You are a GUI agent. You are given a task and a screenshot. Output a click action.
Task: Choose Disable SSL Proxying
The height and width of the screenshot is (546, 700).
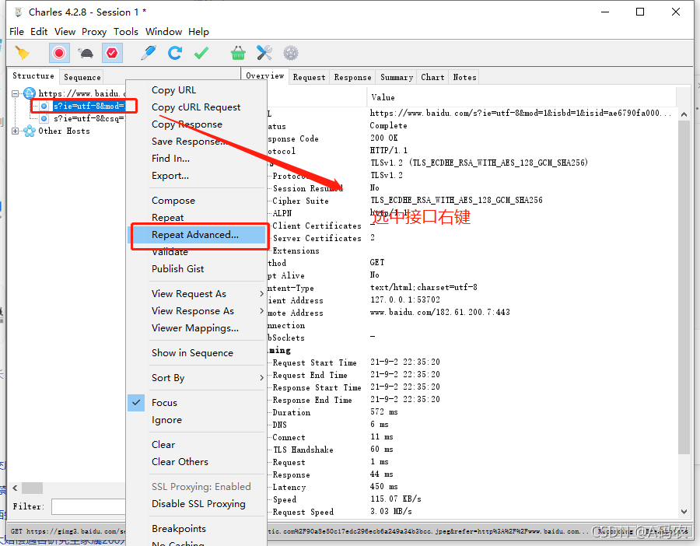click(198, 503)
